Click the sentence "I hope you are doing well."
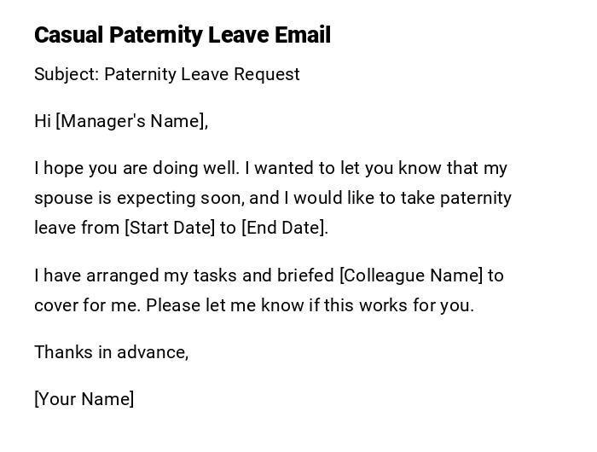This screenshot has width=597, height=452. coord(136,168)
